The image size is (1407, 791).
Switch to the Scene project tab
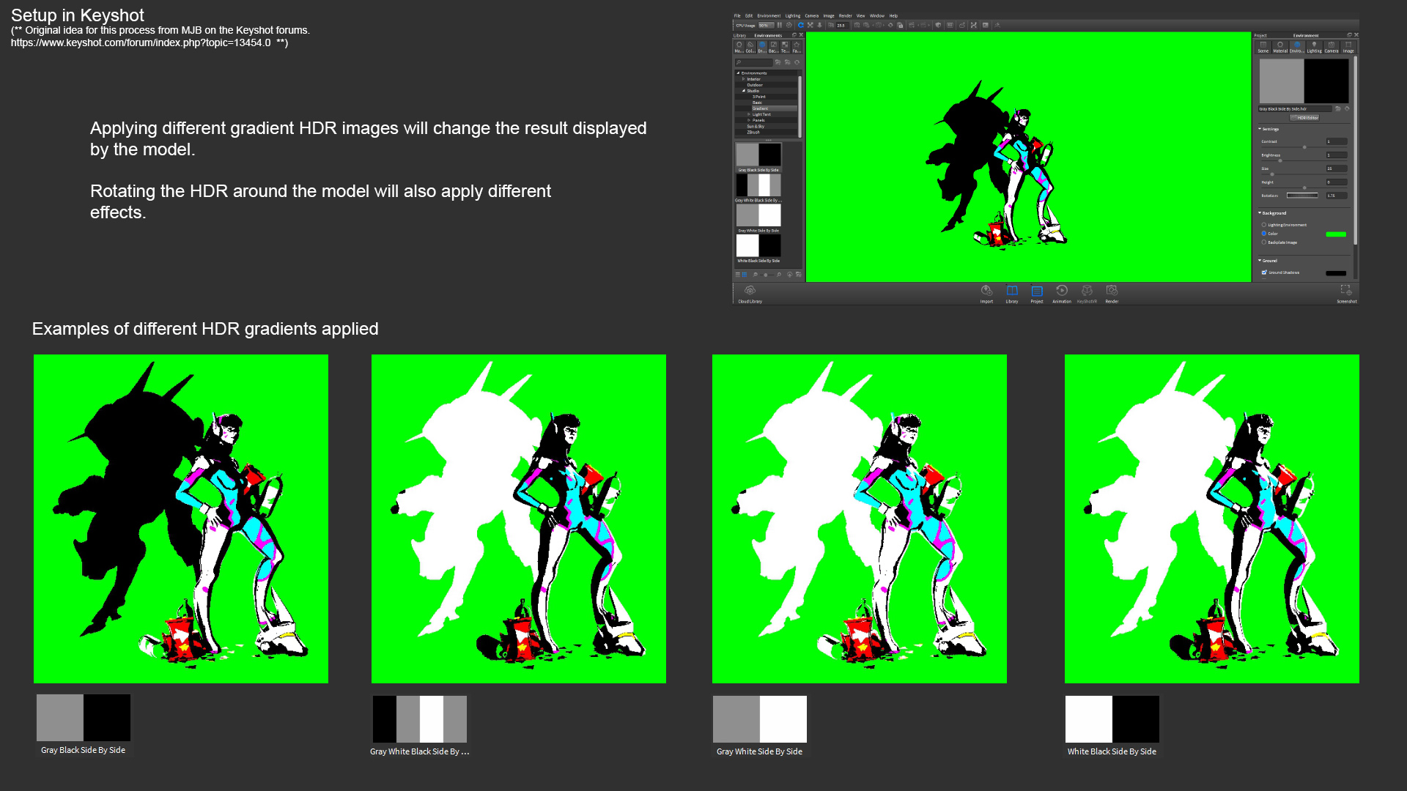pos(1263,47)
